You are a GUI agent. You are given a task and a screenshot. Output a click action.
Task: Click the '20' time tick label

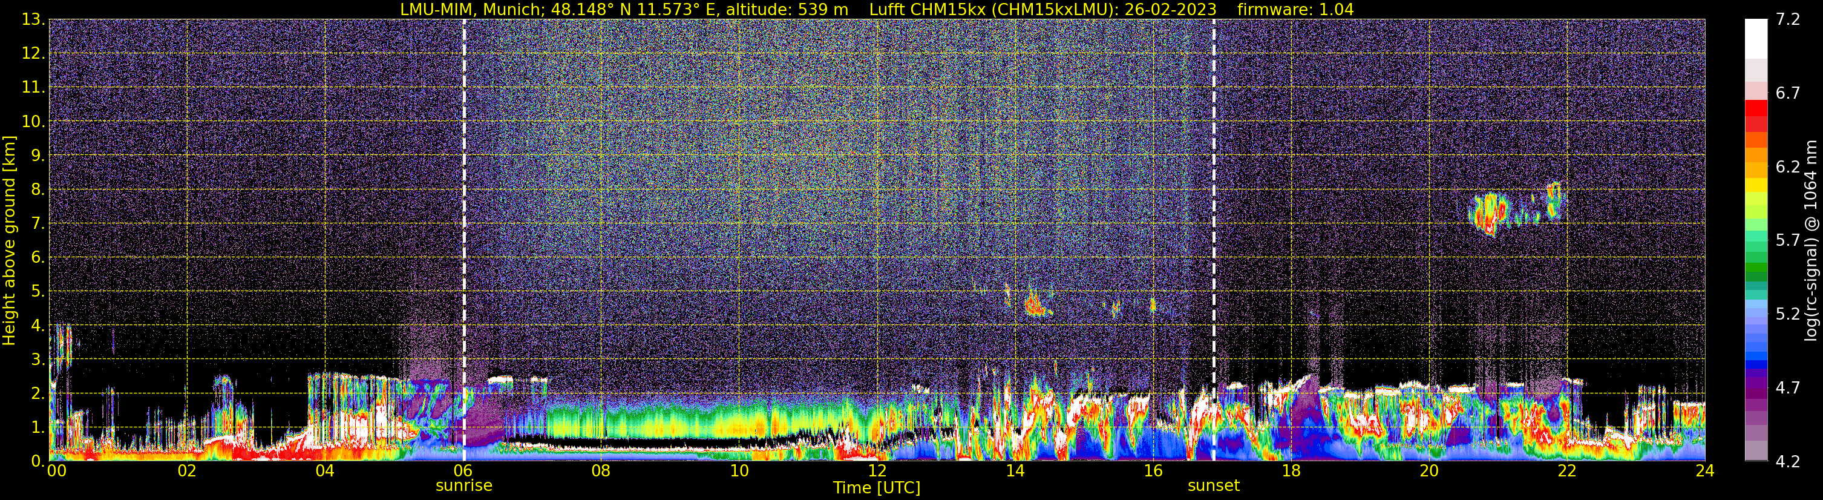[x=1429, y=471]
